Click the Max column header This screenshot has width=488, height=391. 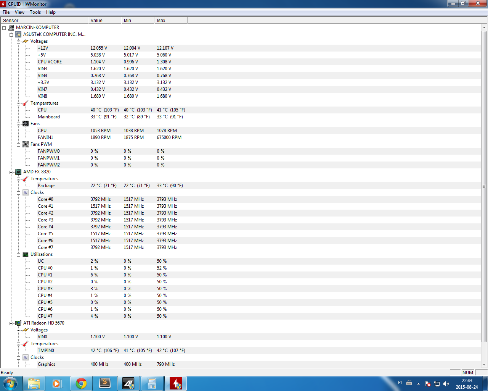click(171, 20)
